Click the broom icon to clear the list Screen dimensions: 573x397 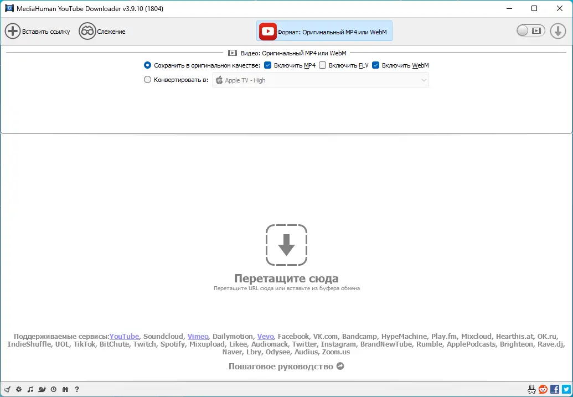(x=7, y=389)
